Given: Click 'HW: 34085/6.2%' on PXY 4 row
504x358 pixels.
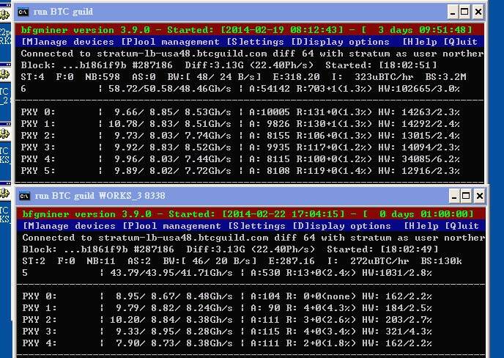Looking at the screenshot, I should [x=419, y=159].
